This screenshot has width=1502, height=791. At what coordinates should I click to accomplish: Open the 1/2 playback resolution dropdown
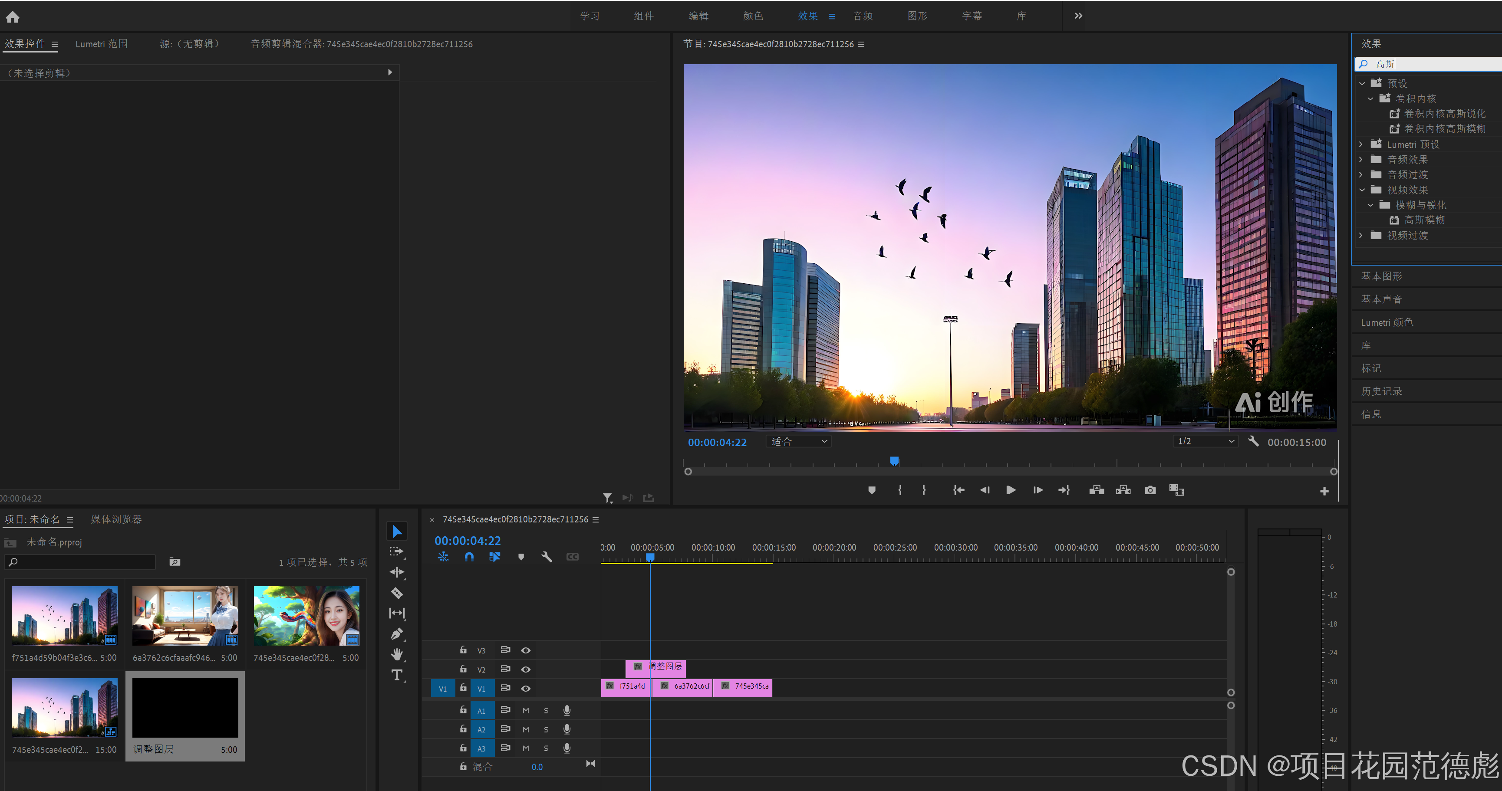pos(1205,441)
